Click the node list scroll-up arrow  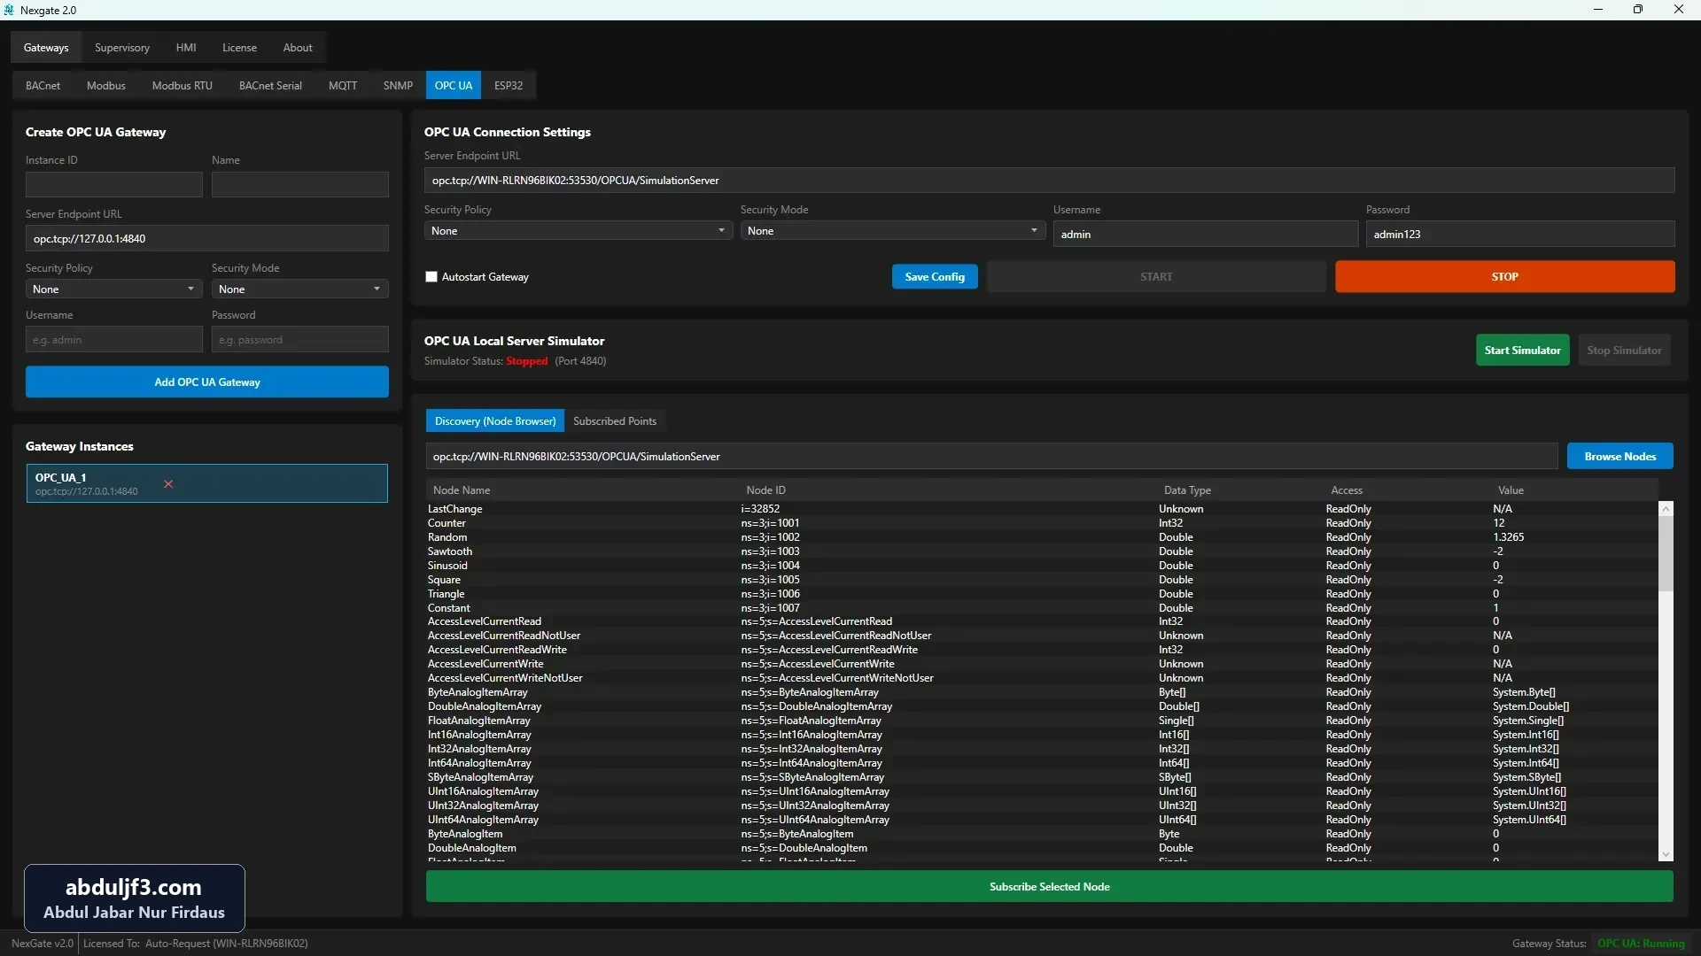tap(1666, 509)
